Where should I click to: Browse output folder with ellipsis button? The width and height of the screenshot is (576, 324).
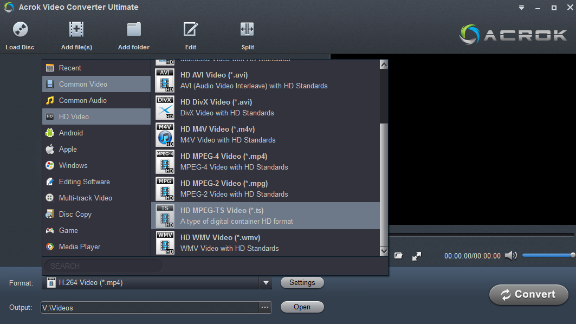click(x=265, y=307)
